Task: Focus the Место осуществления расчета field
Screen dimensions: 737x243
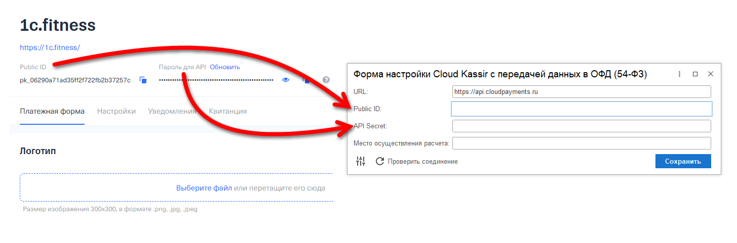Action: [581, 143]
